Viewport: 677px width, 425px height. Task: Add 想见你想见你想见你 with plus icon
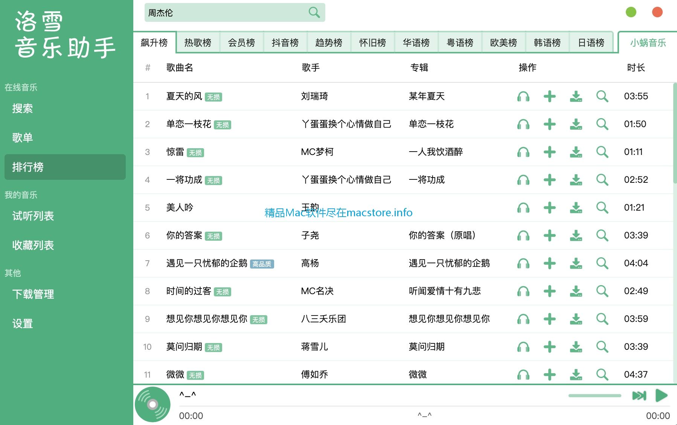[550, 319]
